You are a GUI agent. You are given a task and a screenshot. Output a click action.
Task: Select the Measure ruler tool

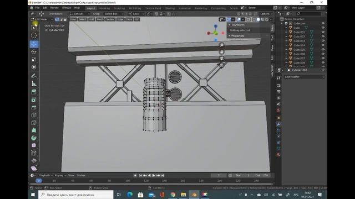tap(34, 83)
